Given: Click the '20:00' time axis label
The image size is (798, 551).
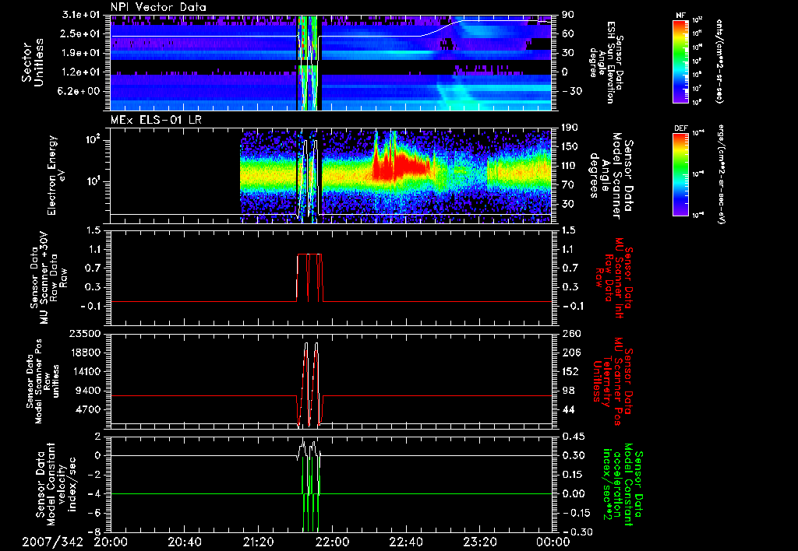Looking at the screenshot, I should point(111,542).
